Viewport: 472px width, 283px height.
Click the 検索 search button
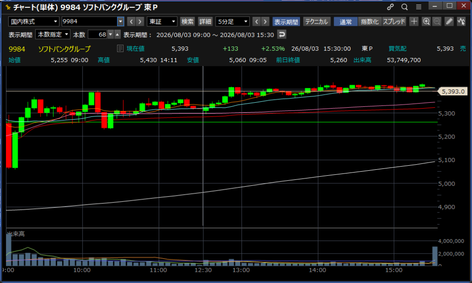(187, 22)
